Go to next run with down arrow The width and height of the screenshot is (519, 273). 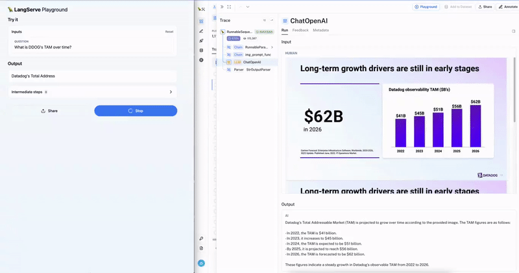coord(248,6)
